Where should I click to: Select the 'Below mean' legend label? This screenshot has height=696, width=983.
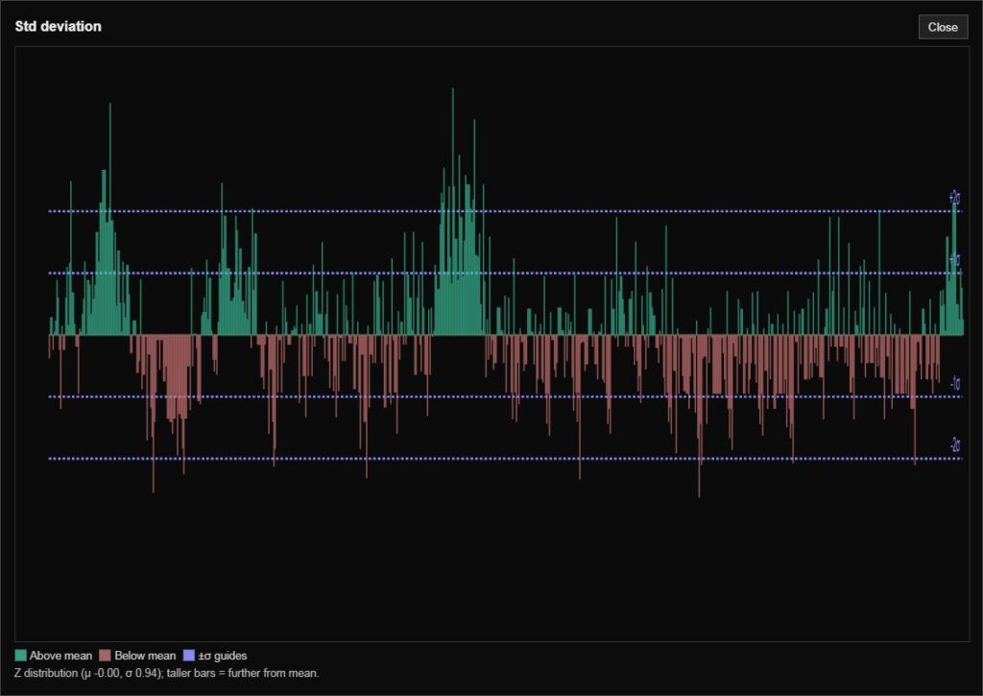[145, 656]
